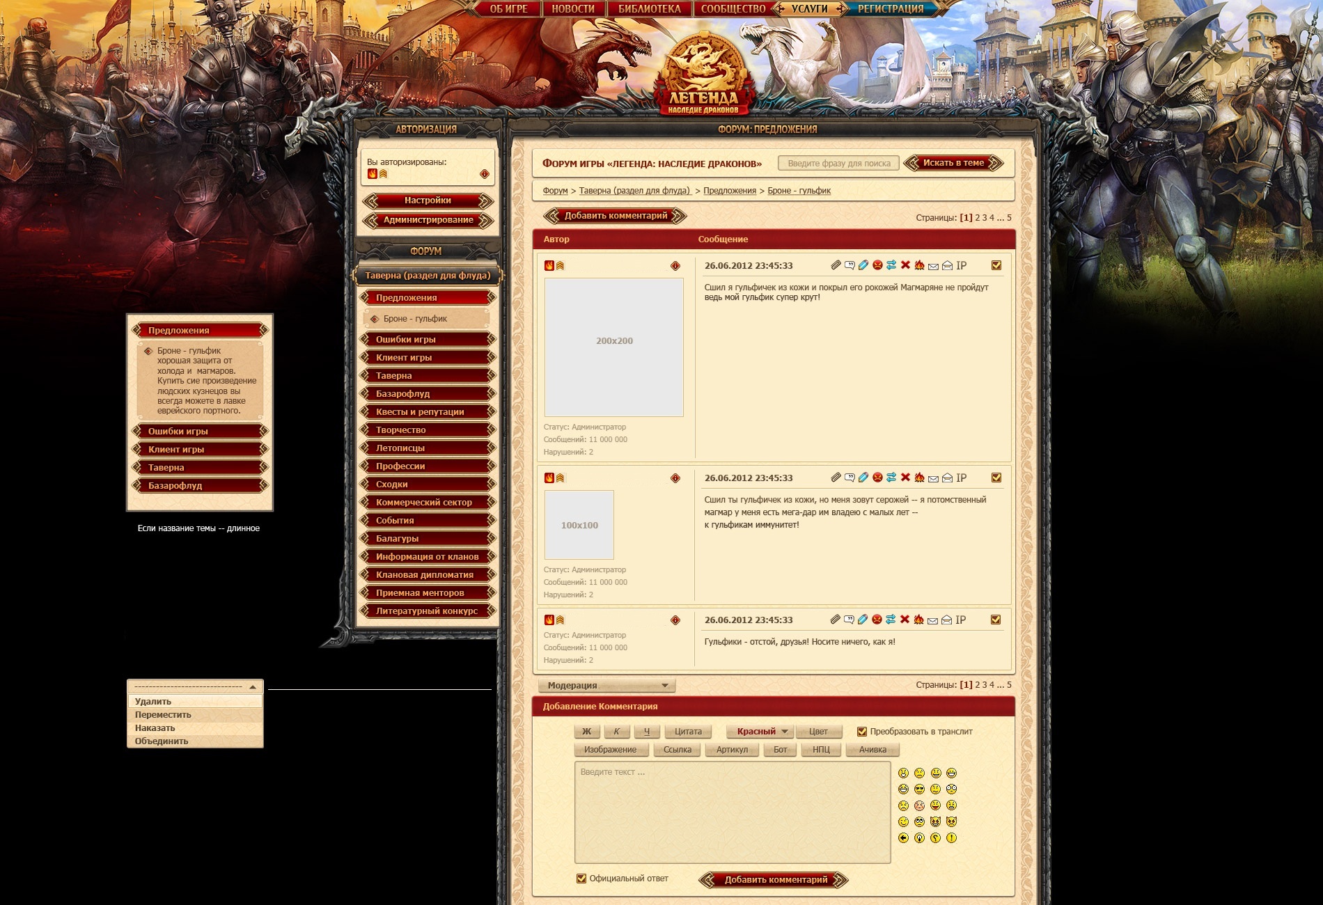Open the 'НОВОСТИ' top menu item

coord(572,9)
